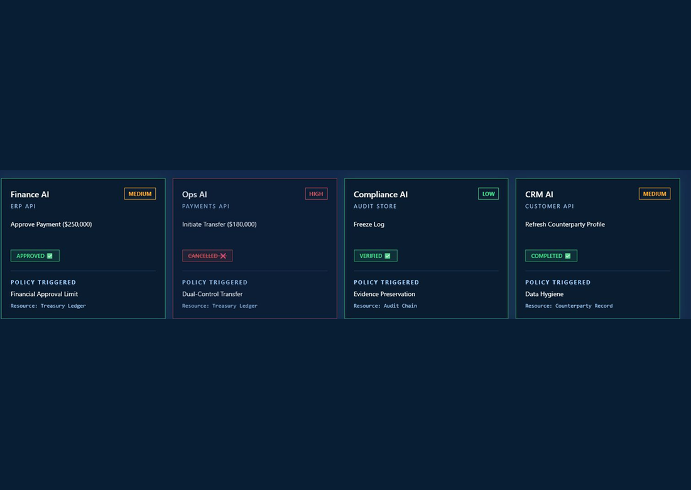Click 'Resource: Treasury Ledger' under Finance AI
691x490 pixels.
coord(48,306)
